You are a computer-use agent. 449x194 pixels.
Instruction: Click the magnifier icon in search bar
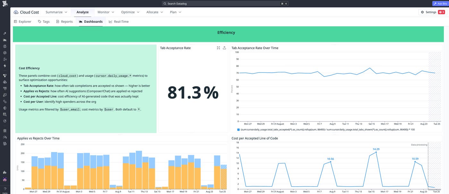click(x=165, y=4)
